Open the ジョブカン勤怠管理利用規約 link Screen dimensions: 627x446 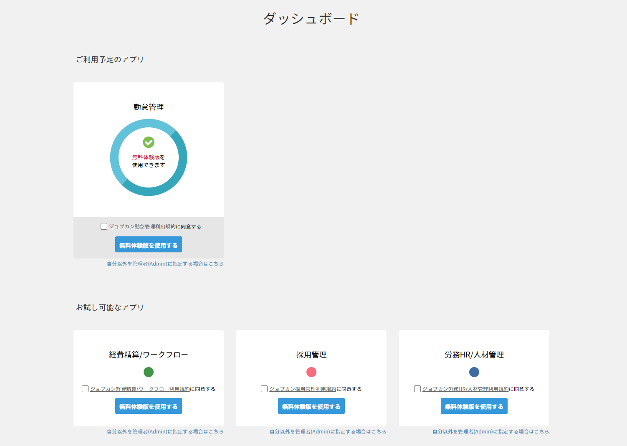point(142,227)
